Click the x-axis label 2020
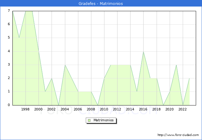The width and height of the screenshot is (202, 140). [x=170, y=109]
